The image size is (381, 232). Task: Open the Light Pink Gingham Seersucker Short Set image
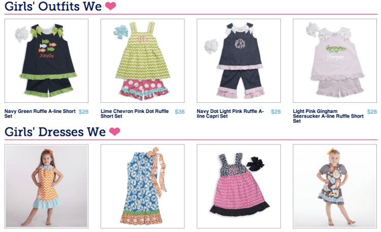point(335,61)
